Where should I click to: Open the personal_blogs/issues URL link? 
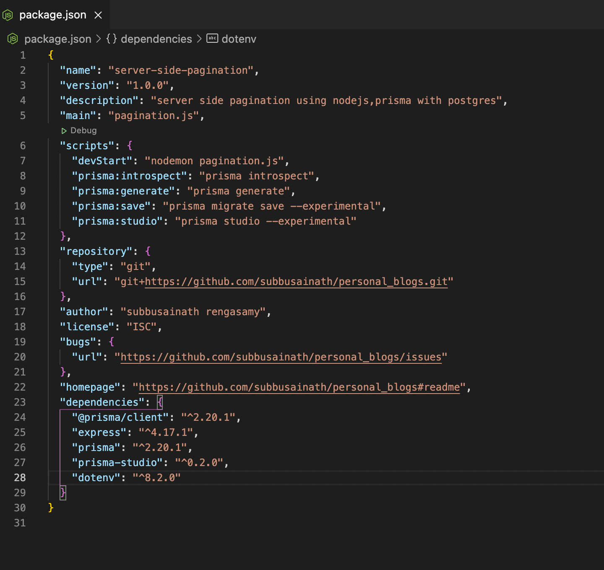(x=281, y=357)
